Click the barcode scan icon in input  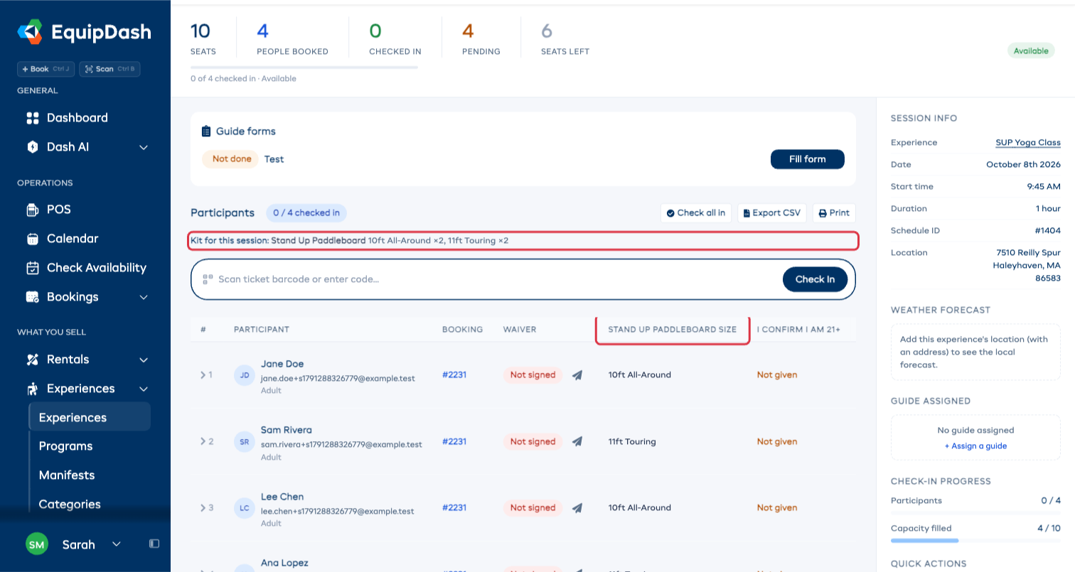point(208,279)
